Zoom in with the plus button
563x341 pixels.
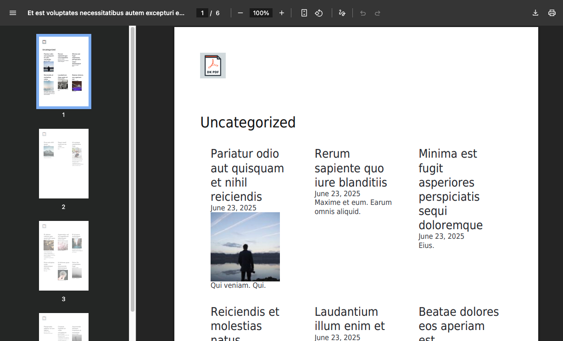282,13
